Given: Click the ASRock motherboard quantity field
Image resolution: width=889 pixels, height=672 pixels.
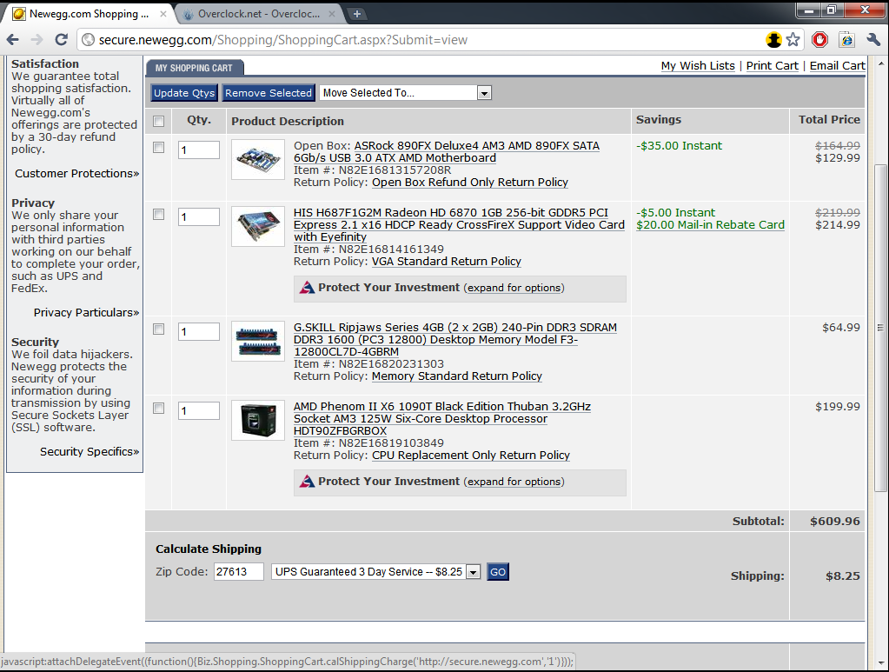Looking at the screenshot, I should click(x=199, y=150).
